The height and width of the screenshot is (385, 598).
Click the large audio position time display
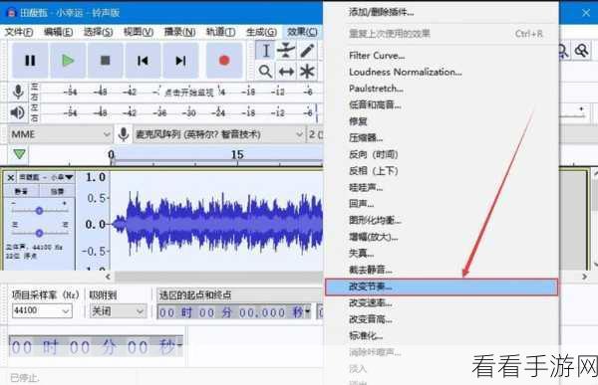[96, 347]
